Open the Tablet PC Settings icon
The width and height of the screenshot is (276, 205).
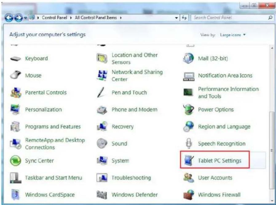tap(189, 161)
